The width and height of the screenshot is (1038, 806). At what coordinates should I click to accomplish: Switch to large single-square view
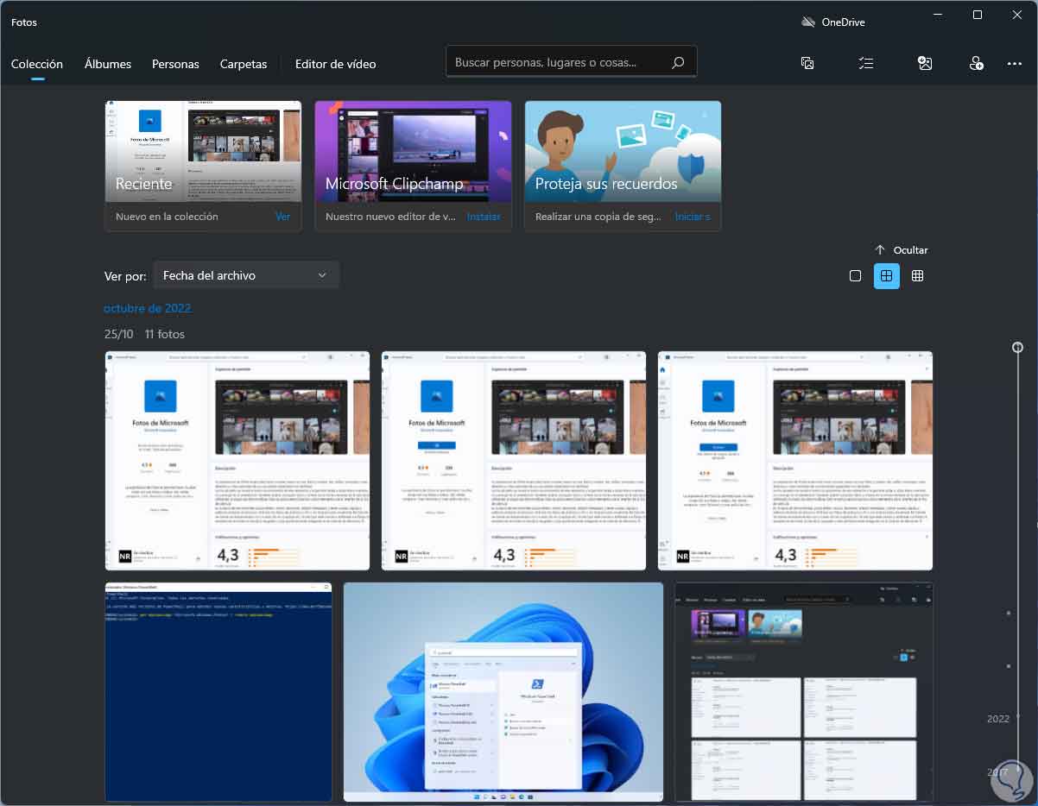(855, 276)
